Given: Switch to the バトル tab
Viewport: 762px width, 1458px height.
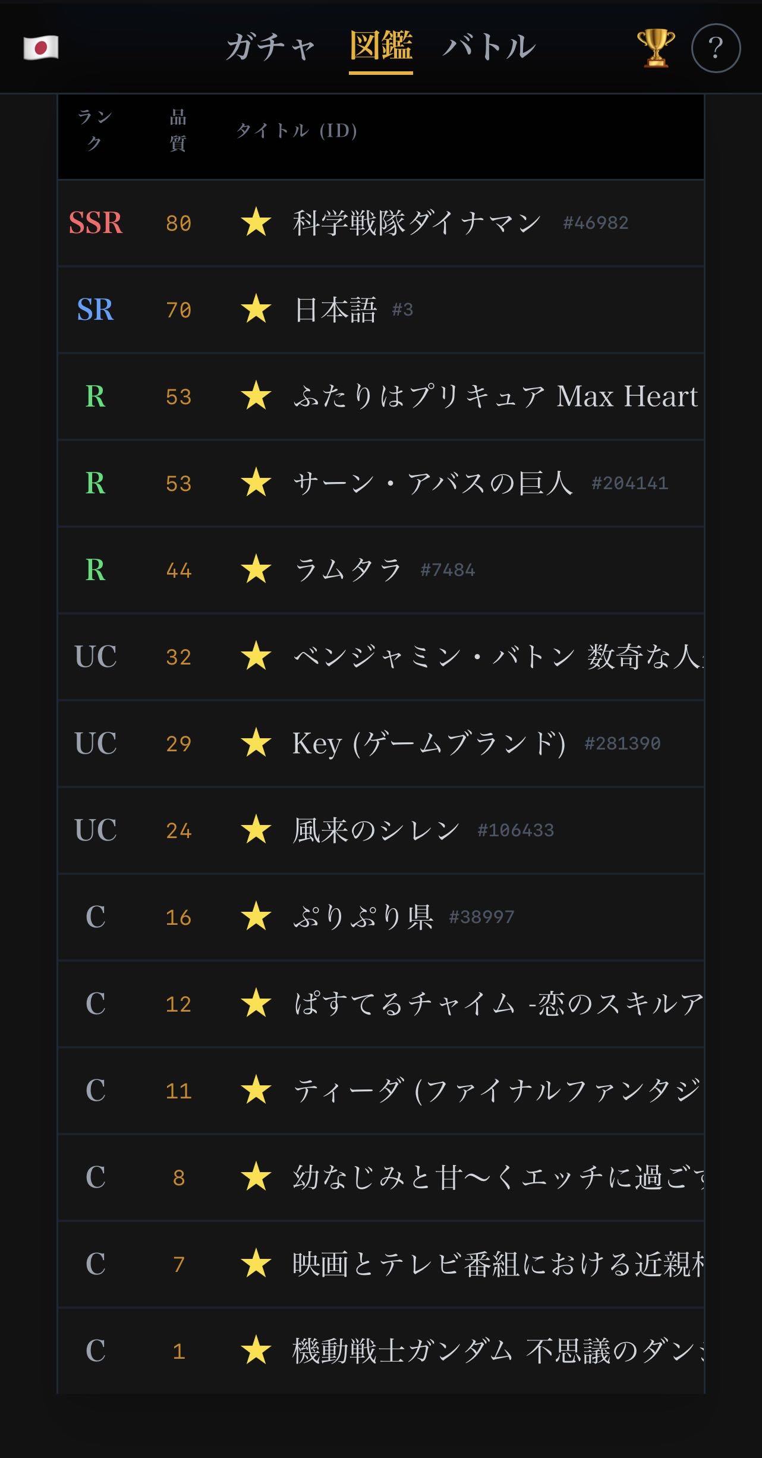Looking at the screenshot, I should (489, 48).
